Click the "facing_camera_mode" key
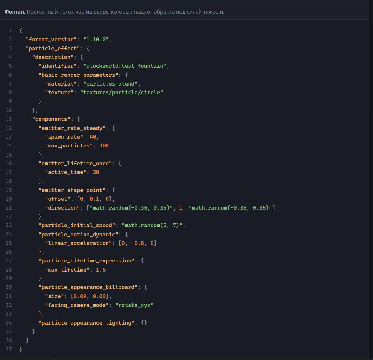This screenshot has width=373, height=360. [x=77, y=305]
